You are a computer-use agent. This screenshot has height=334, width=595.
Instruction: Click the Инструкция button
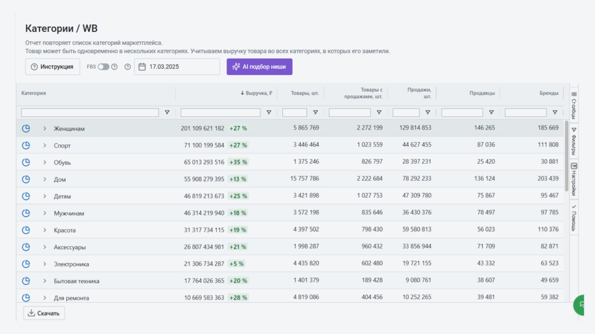pyautogui.click(x=52, y=67)
